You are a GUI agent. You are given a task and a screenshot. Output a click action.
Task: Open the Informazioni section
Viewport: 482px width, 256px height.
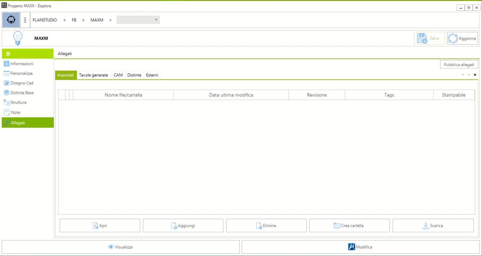pyautogui.click(x=28, y=64)
